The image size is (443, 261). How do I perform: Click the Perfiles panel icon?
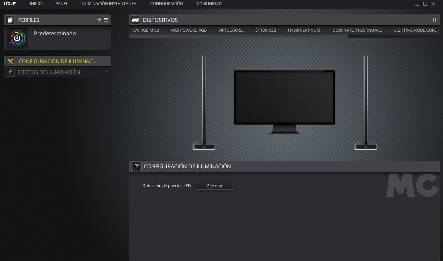point(10,20)
